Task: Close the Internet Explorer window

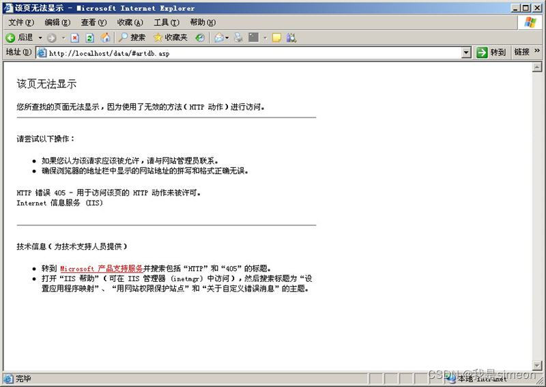Action: coord(536,8)
